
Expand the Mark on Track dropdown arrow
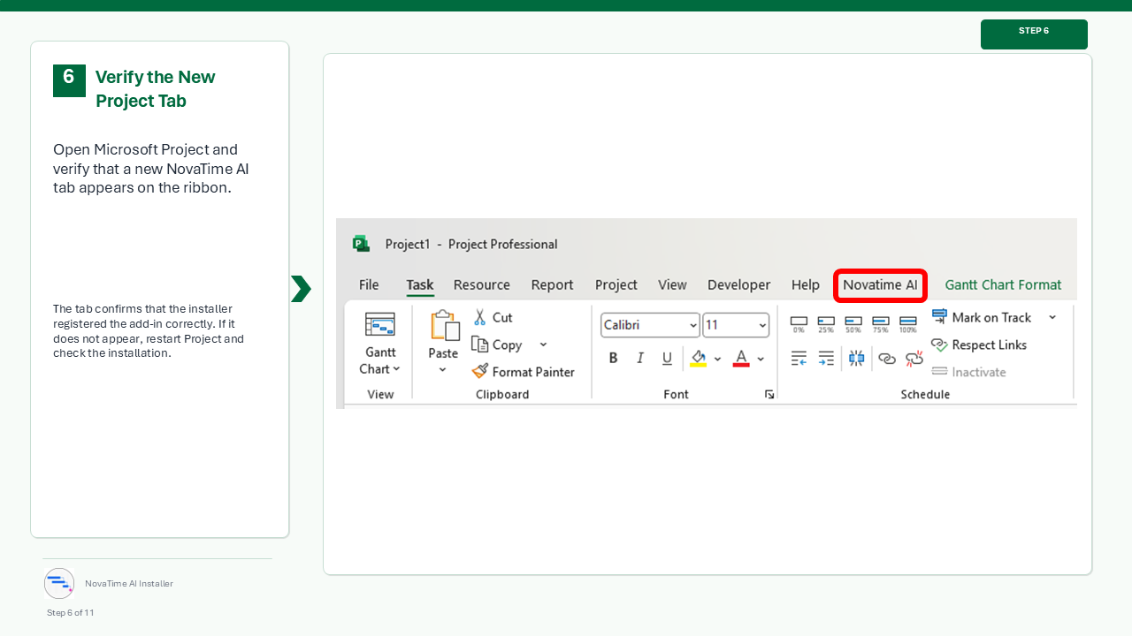[x=1052, y=317]
